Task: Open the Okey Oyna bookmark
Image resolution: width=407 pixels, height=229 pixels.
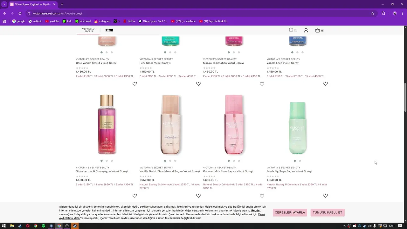Action: pyautogui.click(x=153, y=21)
